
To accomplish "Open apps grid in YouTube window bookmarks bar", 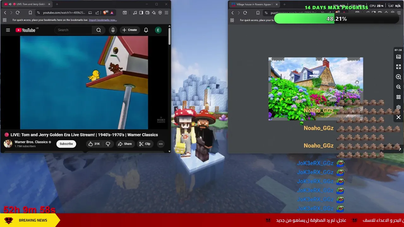I will click(5, 20).
